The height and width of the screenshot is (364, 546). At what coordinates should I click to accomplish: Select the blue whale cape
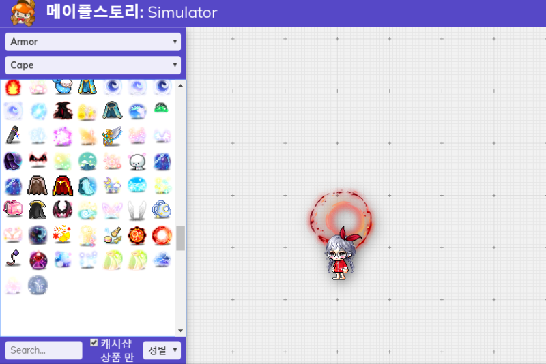pos(63,87)
